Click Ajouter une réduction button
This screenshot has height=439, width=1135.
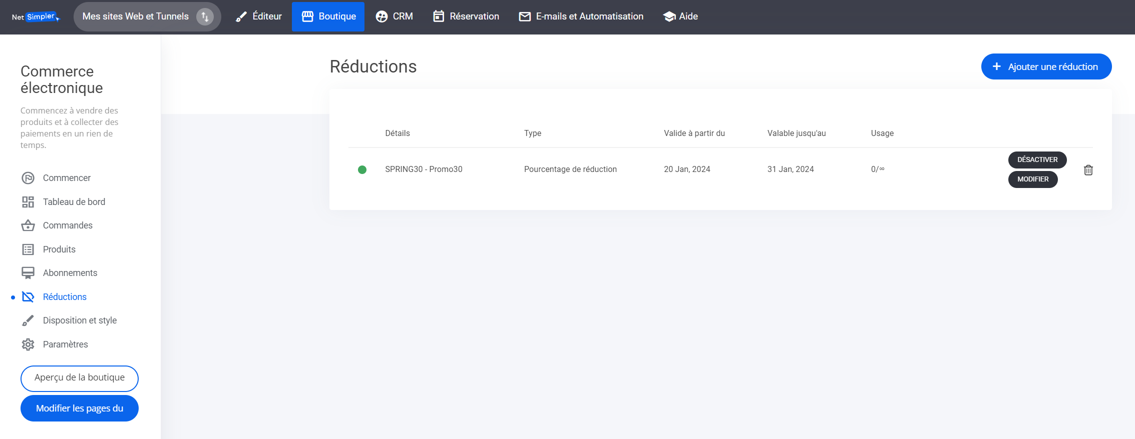point(1046,66)
